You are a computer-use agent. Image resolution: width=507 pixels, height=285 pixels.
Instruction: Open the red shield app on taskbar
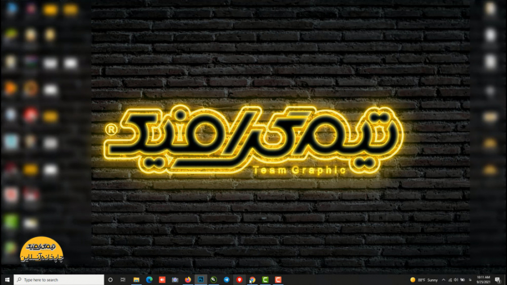pos(239,280)
